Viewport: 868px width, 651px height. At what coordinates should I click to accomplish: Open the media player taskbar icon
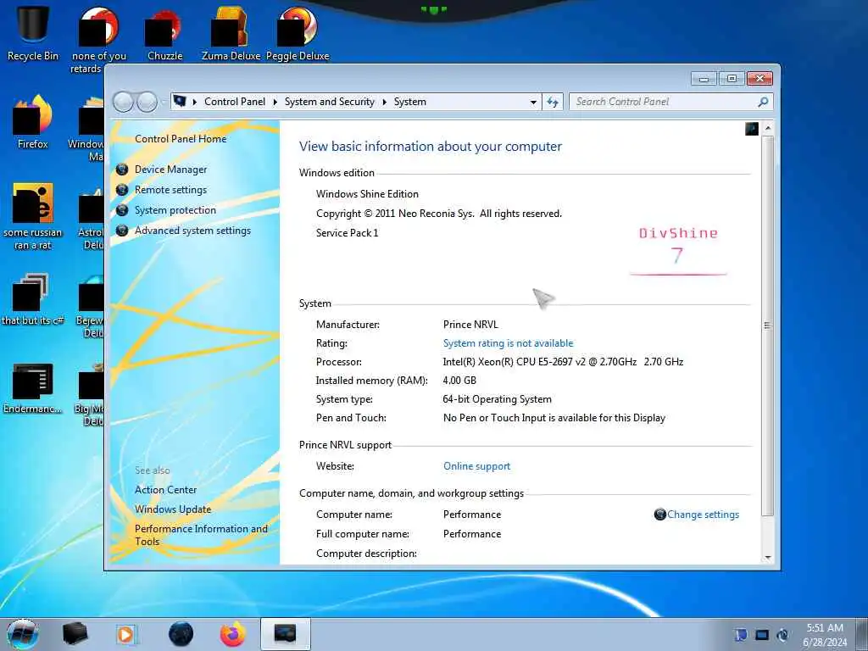(x=126, y=634)
